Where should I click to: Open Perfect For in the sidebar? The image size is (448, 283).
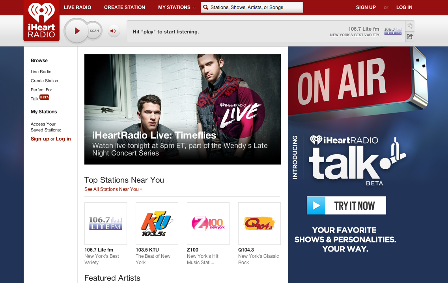[41, 90]
